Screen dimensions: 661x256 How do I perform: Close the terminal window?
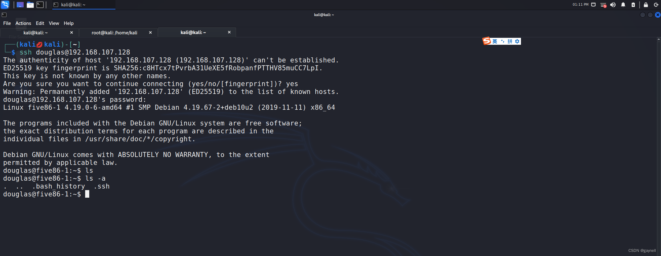(x=658, y=15)
